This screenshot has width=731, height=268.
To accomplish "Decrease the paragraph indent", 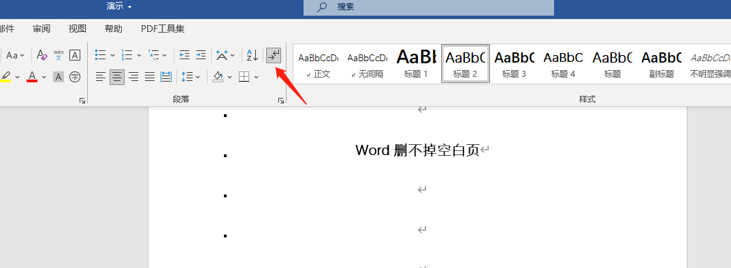I will pos(184,56).
